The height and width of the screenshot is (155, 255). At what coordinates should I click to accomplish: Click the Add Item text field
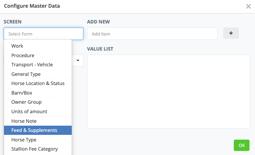click(152, 34)
